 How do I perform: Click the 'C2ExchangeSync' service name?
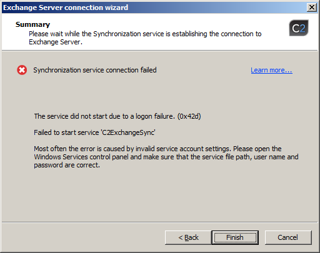pyautogui.click(x=128, y=132)
